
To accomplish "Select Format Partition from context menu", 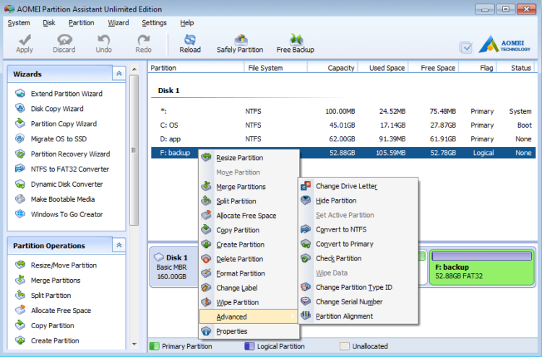I will (240, 273).
